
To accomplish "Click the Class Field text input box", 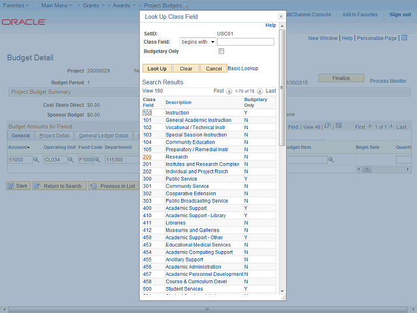I will 245,42.
